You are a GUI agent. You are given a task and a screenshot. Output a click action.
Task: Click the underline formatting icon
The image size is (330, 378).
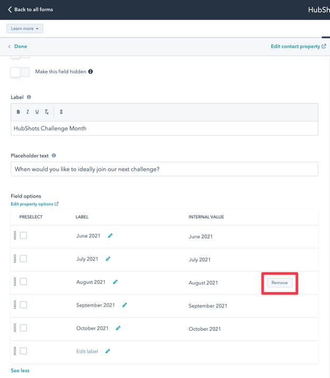37,112
